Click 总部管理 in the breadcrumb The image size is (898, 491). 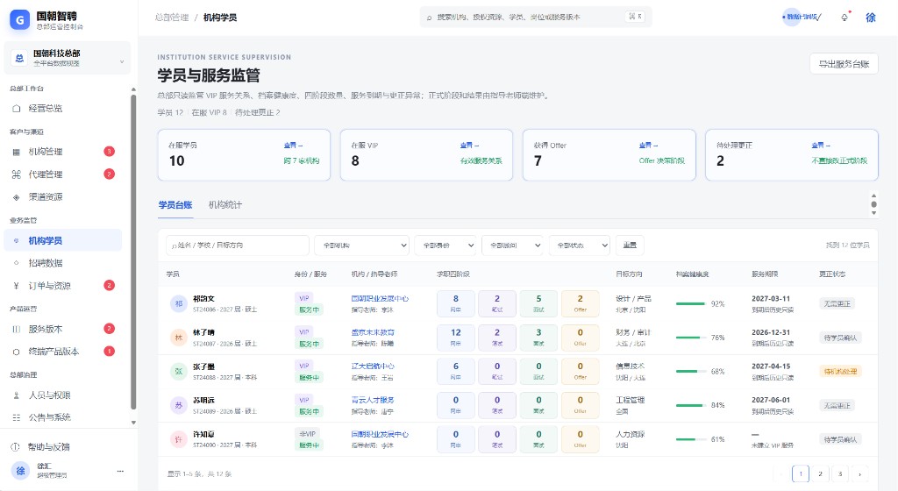pos(171,18)
